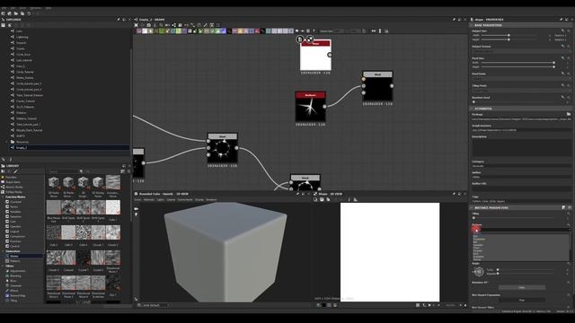Viewport: 575px width, 323px height.
Task: Click the package folder icon in Attributes
Action: pos(569,114)
